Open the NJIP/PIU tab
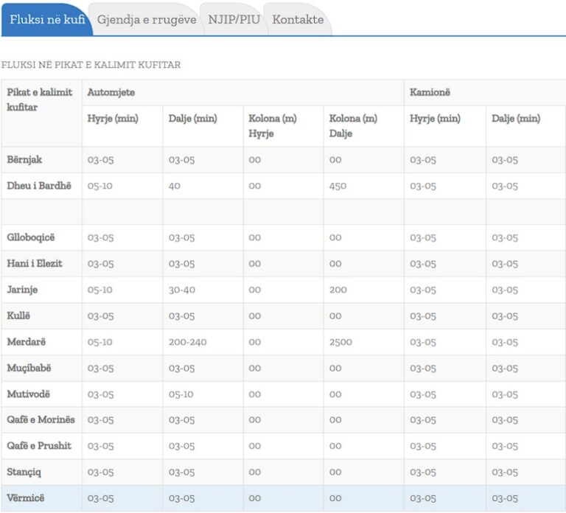 (234, 19)
